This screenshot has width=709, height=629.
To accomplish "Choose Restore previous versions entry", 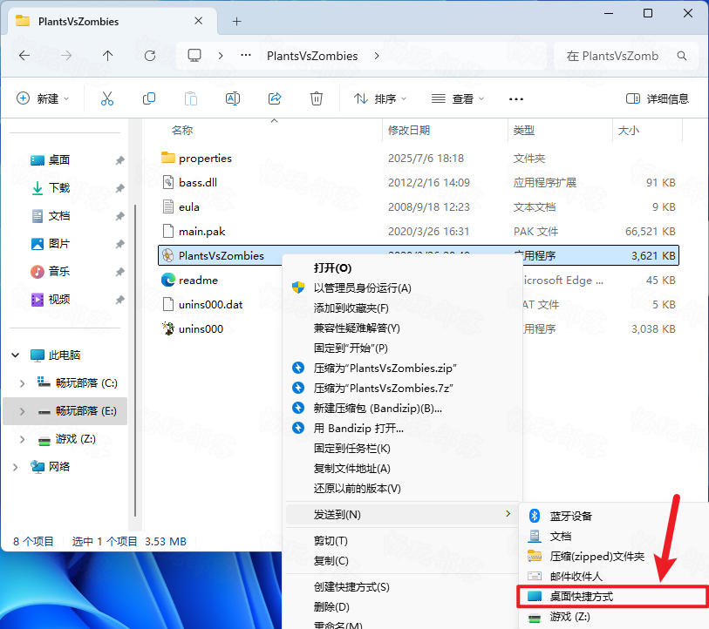I will [x=402, y=489].
